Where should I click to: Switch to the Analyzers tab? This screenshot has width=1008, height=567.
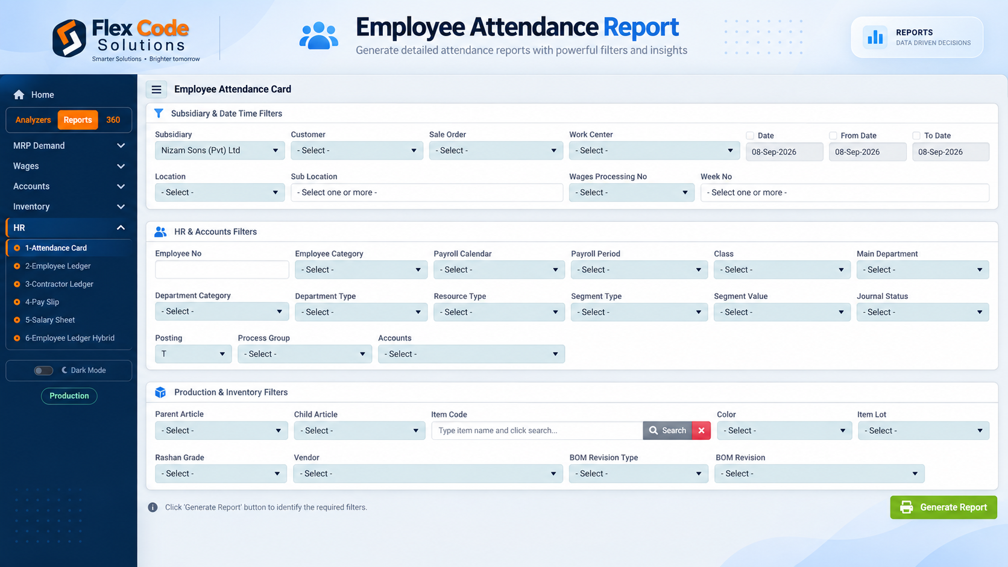[x=33, y=120]
